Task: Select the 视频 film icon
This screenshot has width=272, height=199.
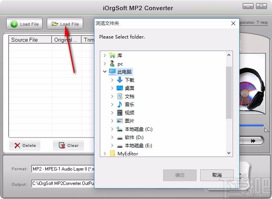Action: pos(120,113)
